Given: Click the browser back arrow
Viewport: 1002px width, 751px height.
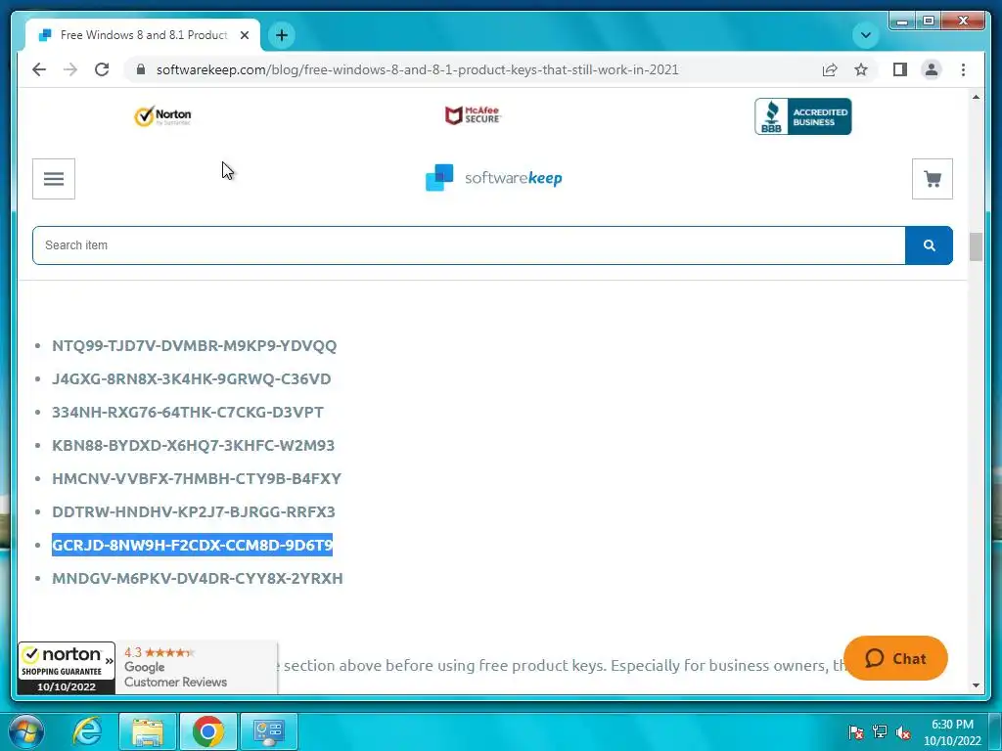Looking at the screenshot, I should pos(39,69).
